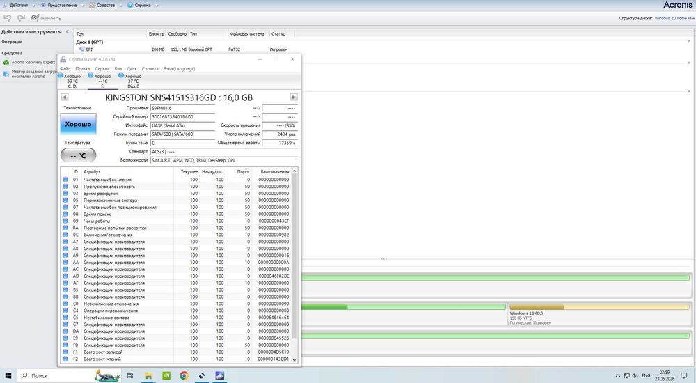Click the Выполнить checkered flag button
This screenshot has height=383, width=696.
46,18
